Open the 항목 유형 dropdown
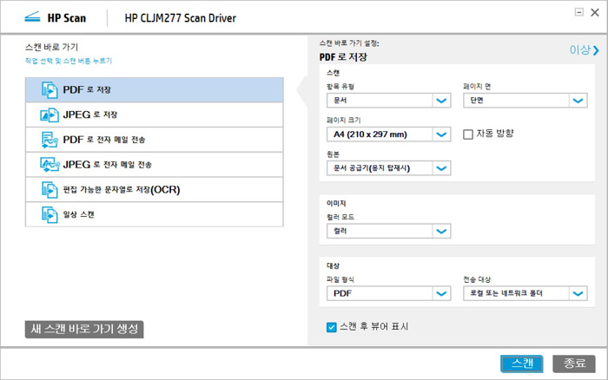The height and width of the screenshot is (380, 608). (441, 101)
